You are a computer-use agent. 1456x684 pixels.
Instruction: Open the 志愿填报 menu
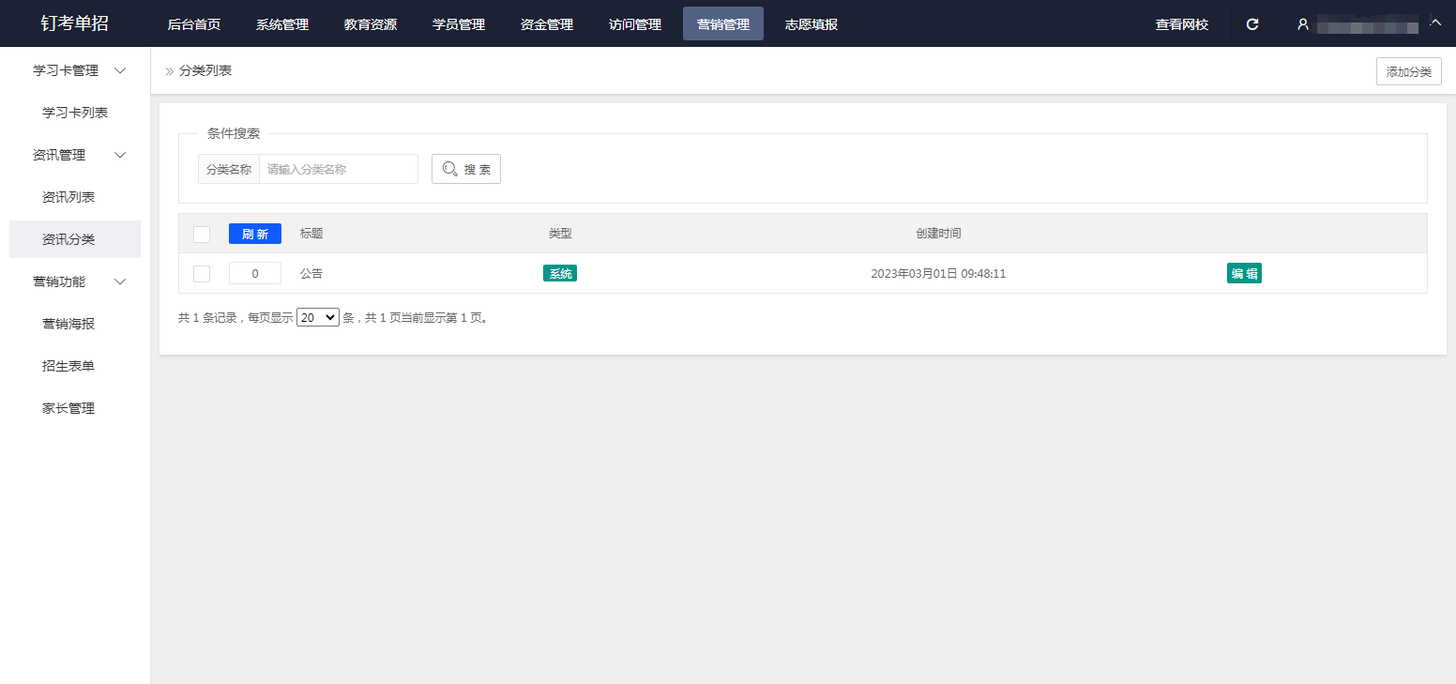click(x=811, y=24)
